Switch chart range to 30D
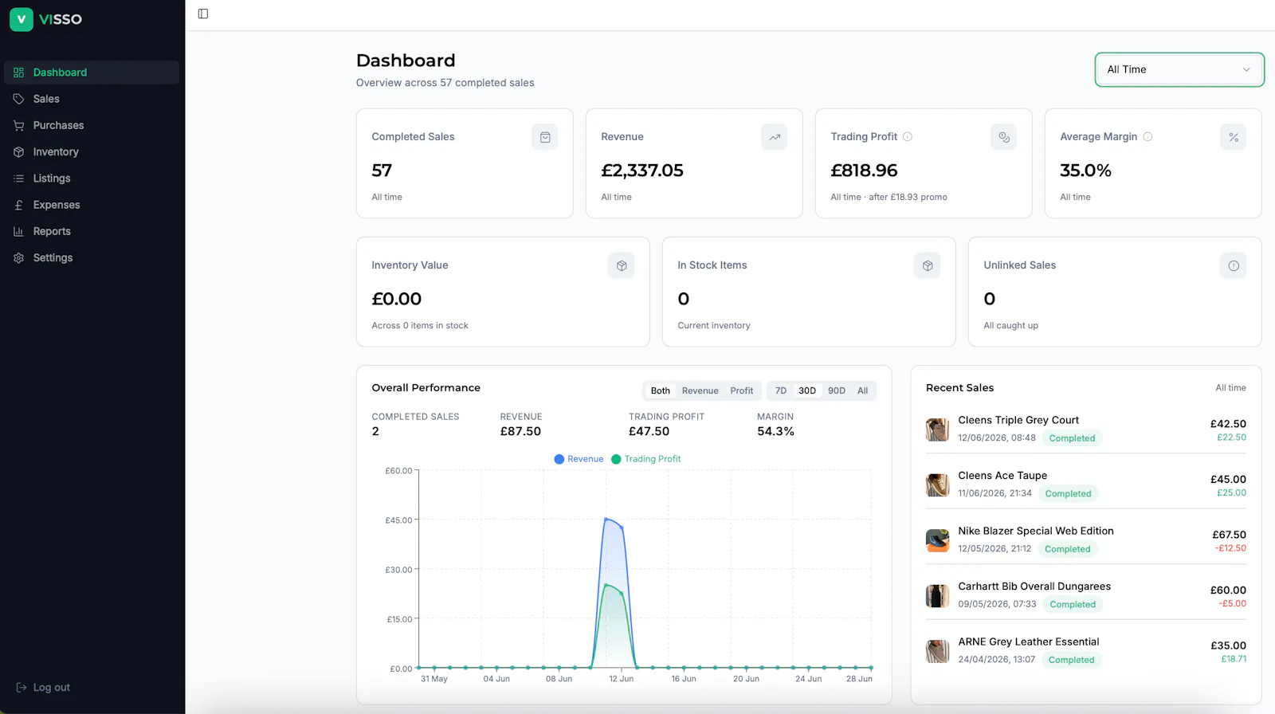 click(807, 390)
